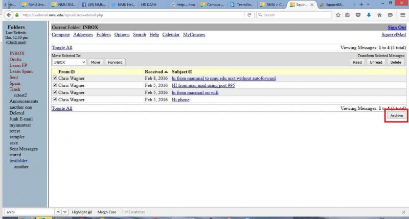Click Check mail in Folders panel
409x219 pixels.
tap(16, 42)
